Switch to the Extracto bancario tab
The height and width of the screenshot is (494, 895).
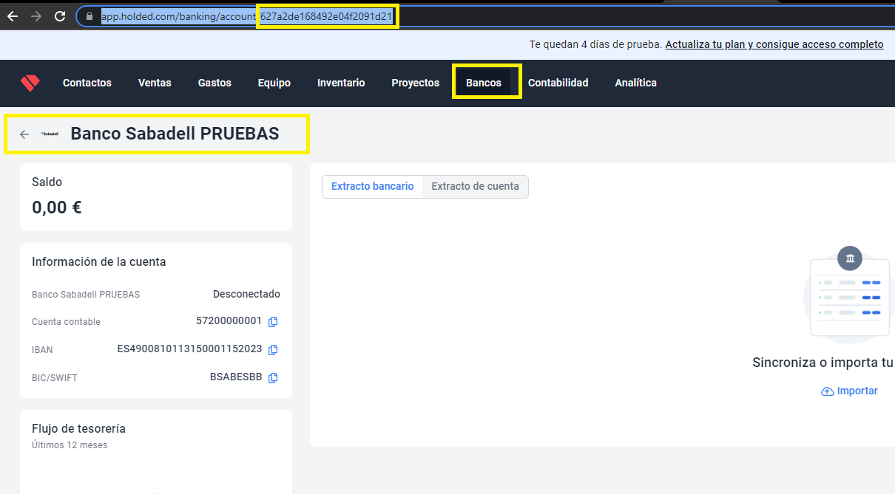(373, 186)
